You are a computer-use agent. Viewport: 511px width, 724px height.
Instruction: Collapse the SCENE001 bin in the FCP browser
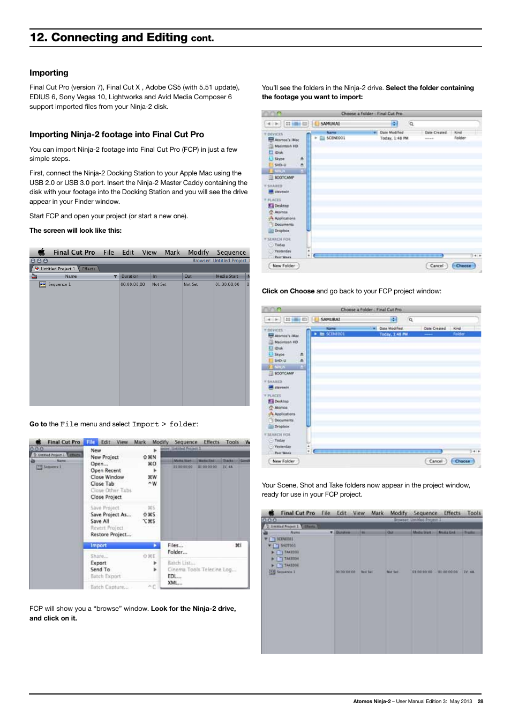click(266, 539)
